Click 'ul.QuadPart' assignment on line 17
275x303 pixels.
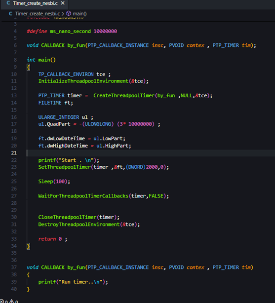click(x=54, y=124)
